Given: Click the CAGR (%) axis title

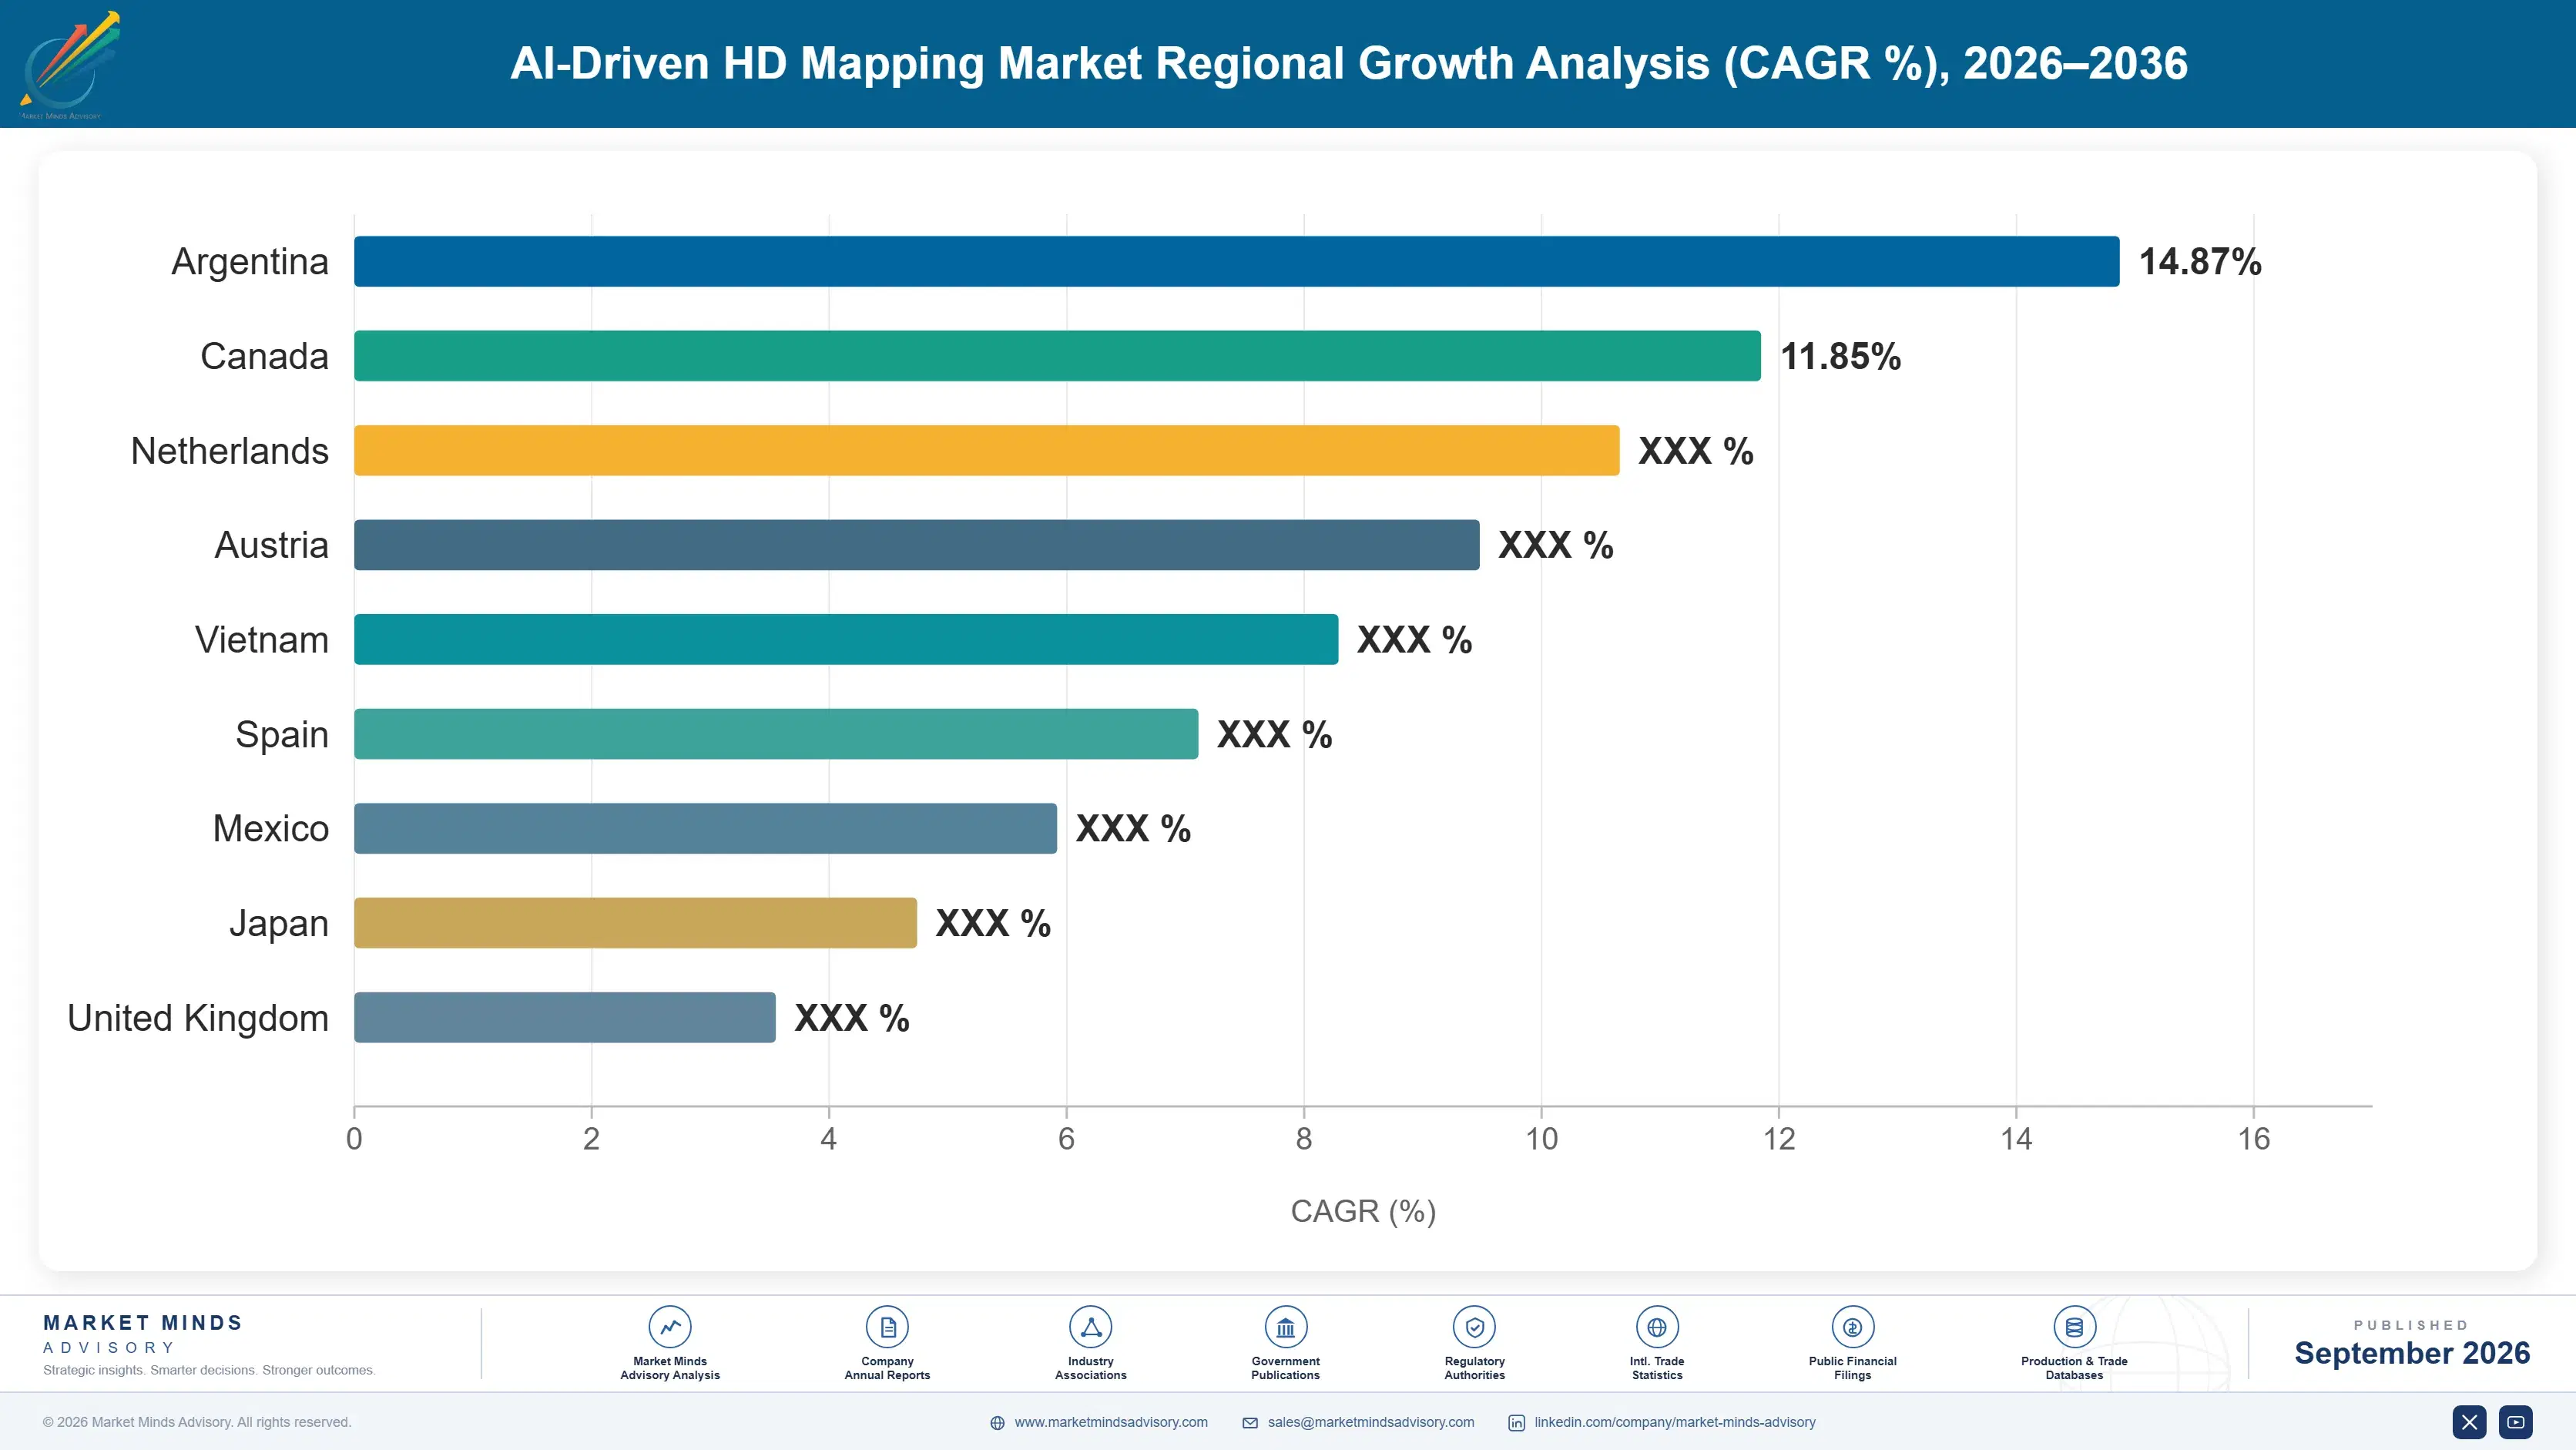Looking at the screenshot, I should point(1363,1211).
